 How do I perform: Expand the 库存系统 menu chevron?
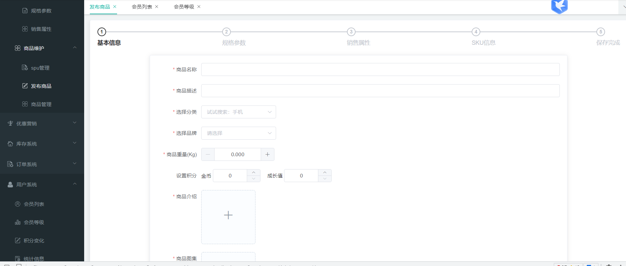coord(75,143)
